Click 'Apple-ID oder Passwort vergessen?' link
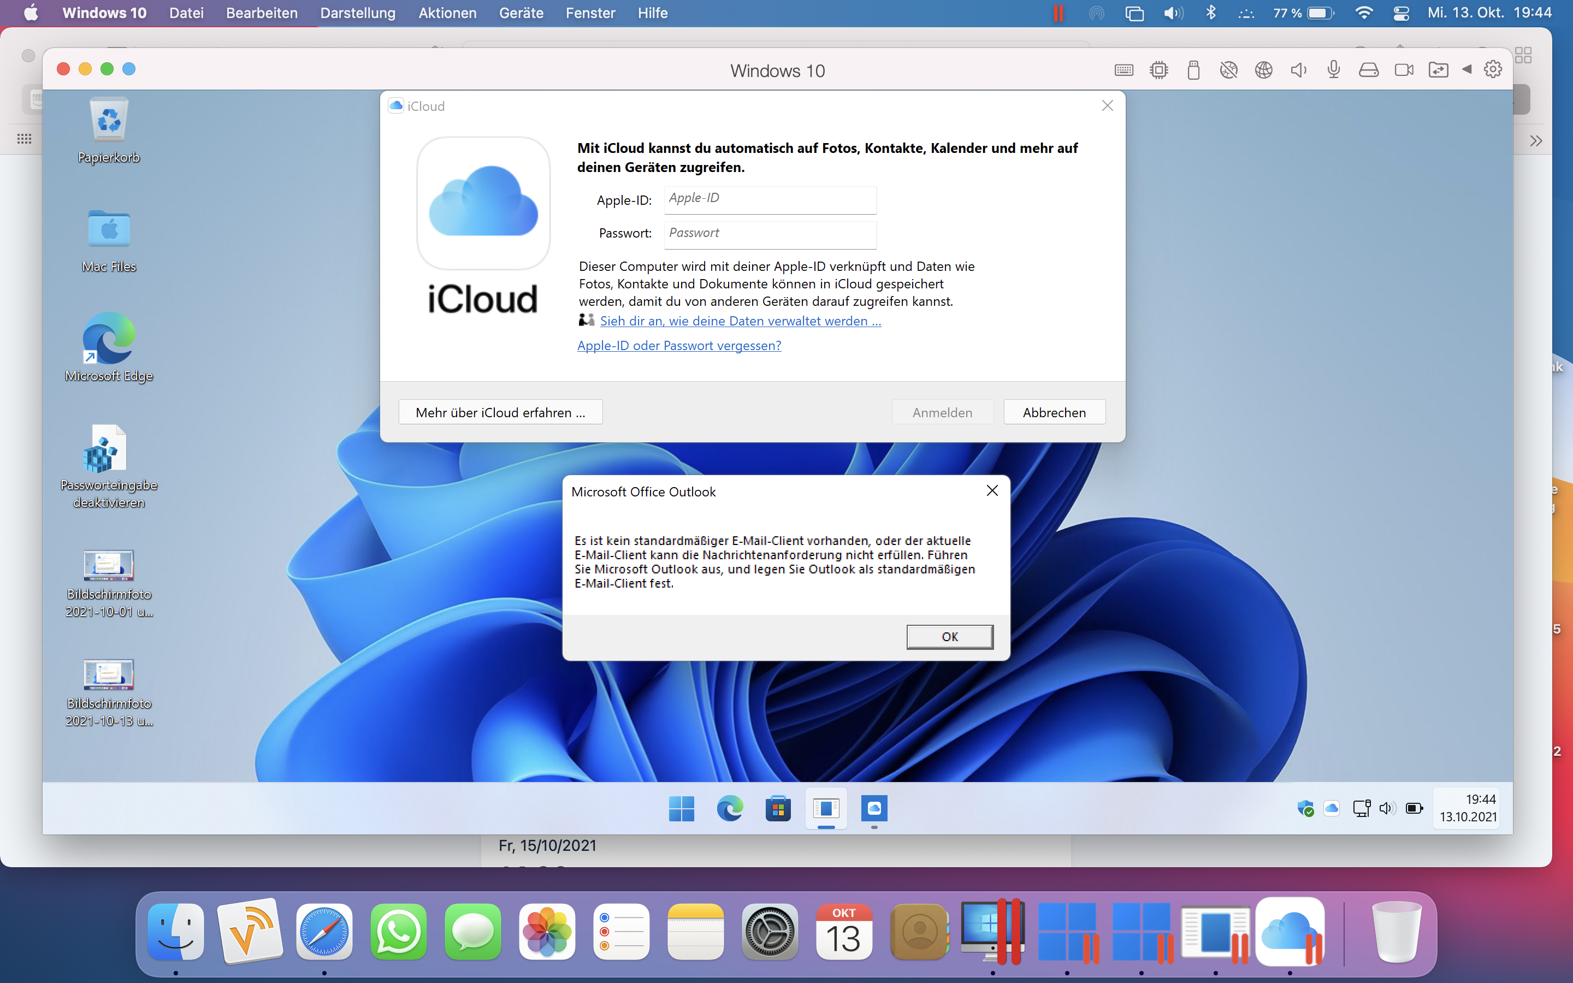Image resolution: width=1573 pixels, height=983 pixels. click(x=679, y=346)
